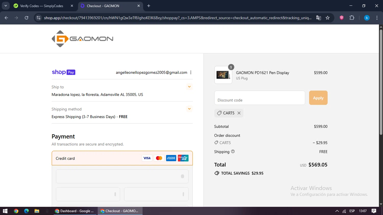Click the translate page icon
This screenshot has width=383, height=215.
(319, 18)
